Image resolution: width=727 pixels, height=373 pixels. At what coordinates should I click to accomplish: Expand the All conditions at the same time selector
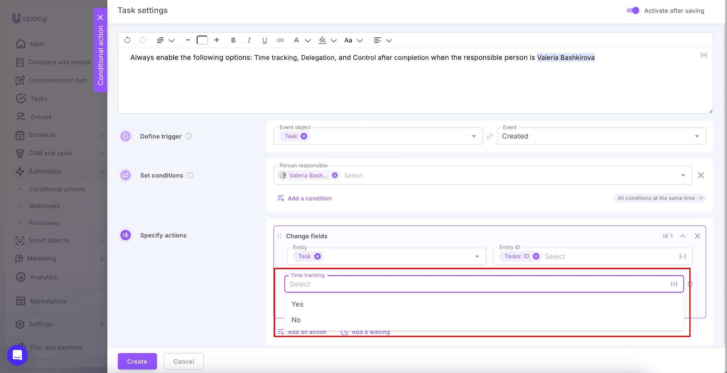tap(660, 198)
